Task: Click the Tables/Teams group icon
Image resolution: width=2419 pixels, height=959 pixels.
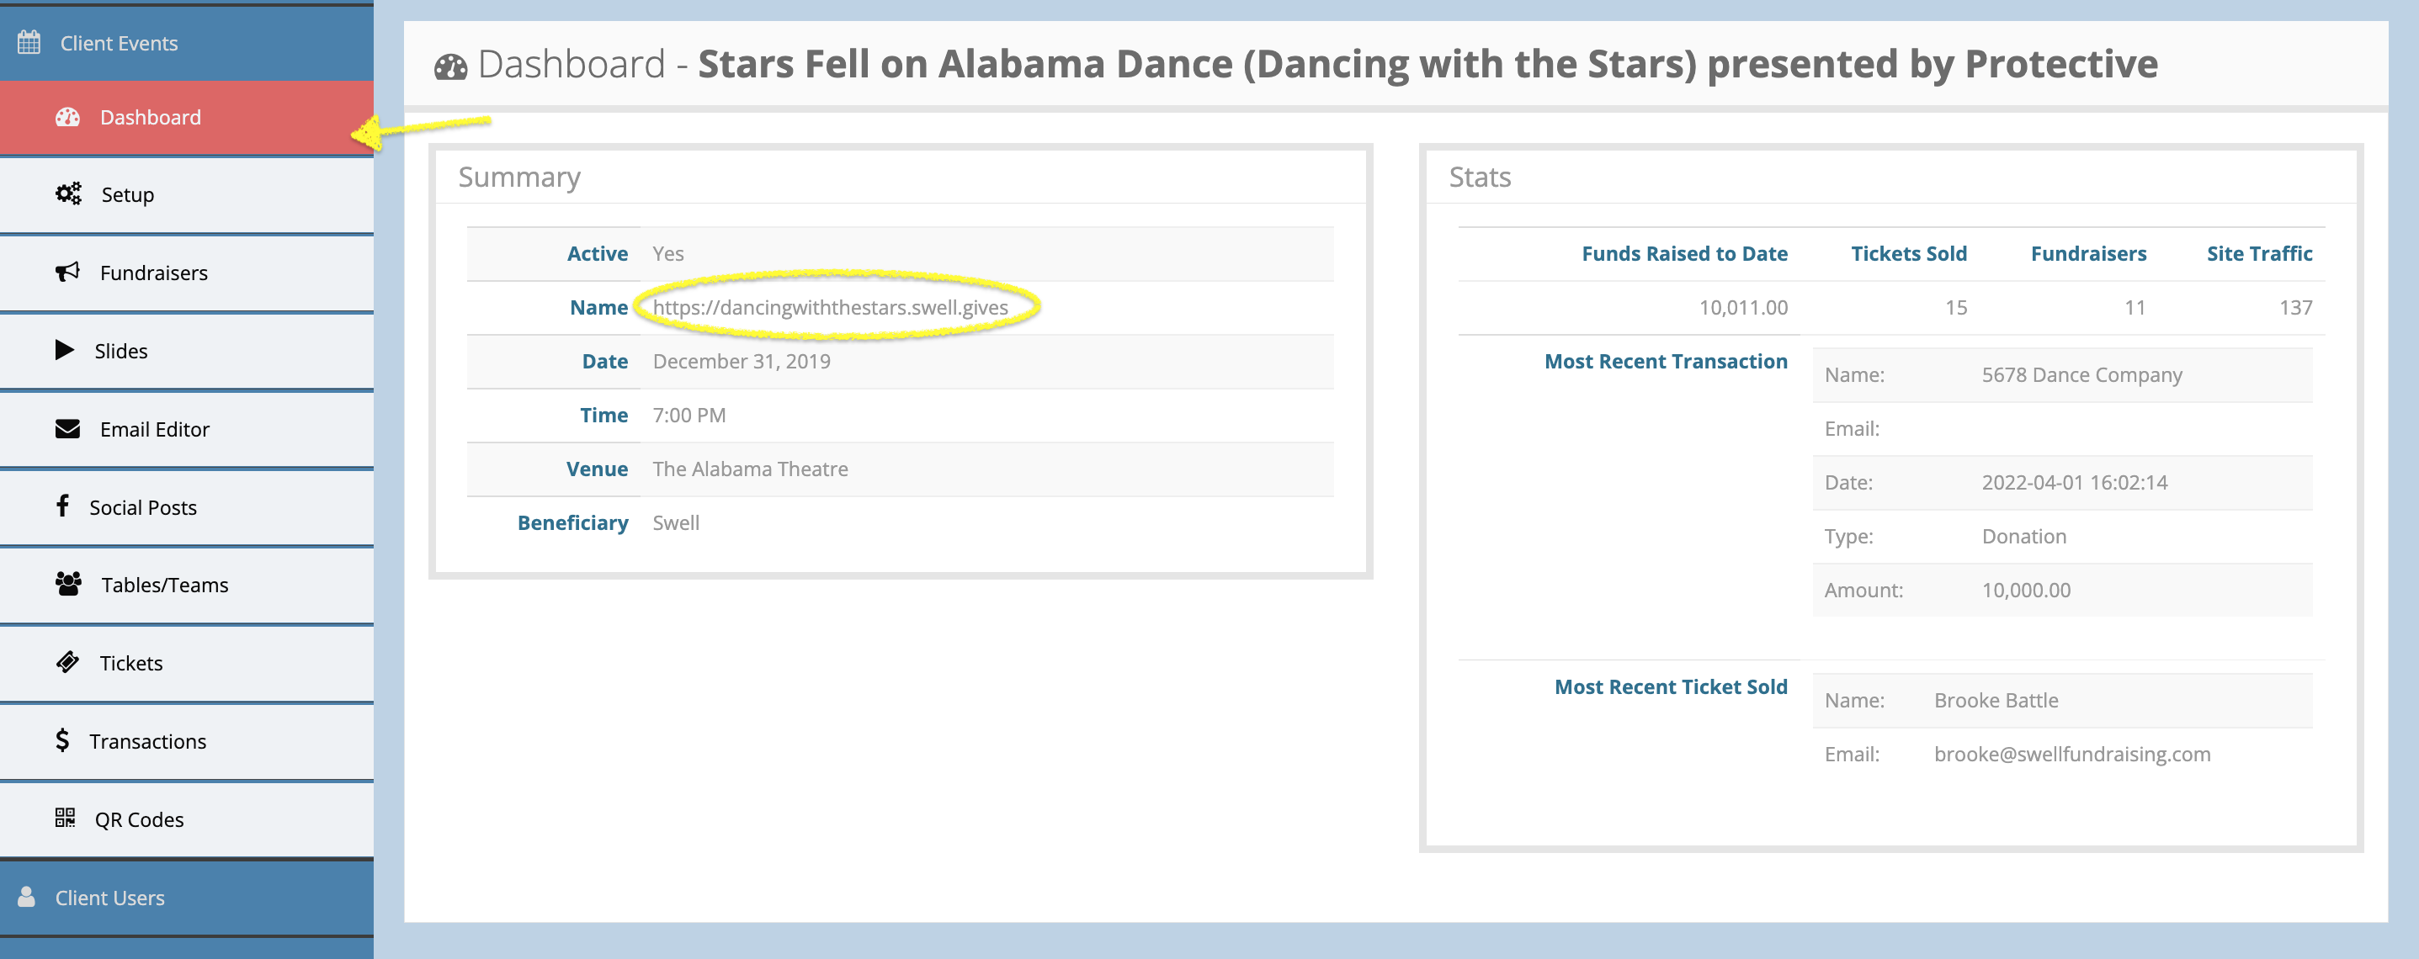Action: coord(67,585)
